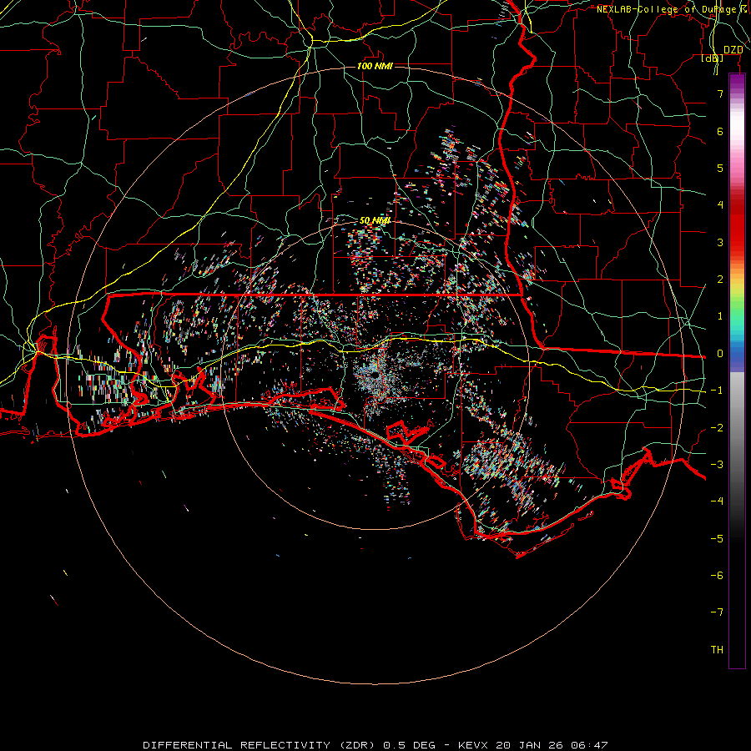Click the "100 NMI" range ring label

(x=375, y=66)
